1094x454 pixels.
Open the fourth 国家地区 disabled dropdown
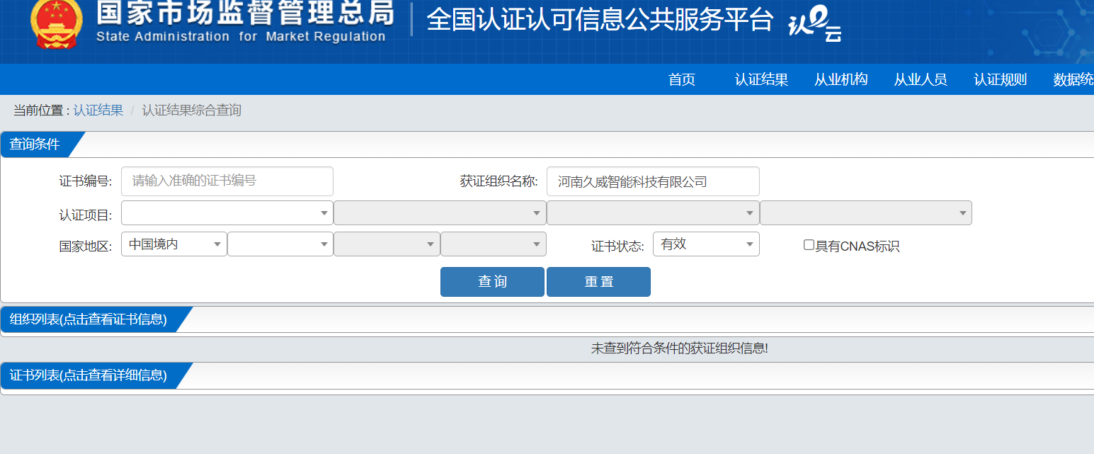click(494, 244)
